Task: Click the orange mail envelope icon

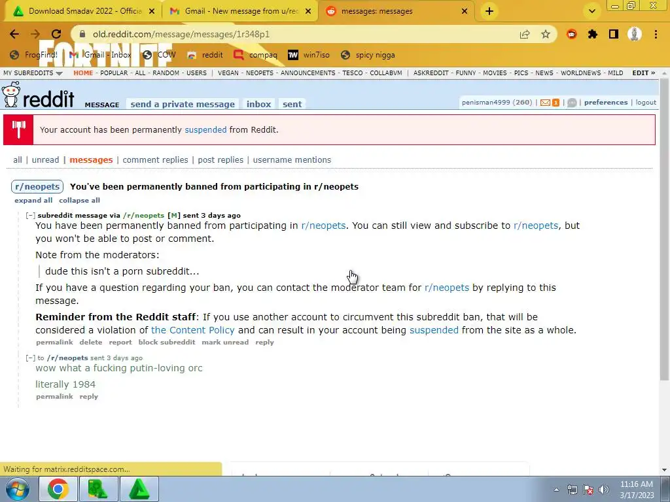Action: pyautogui.click(x=545, y=103)
